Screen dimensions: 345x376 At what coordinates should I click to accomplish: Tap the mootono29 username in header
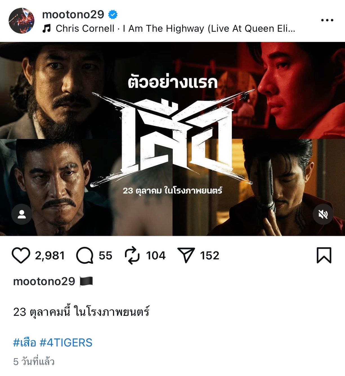tap(73, 14)
